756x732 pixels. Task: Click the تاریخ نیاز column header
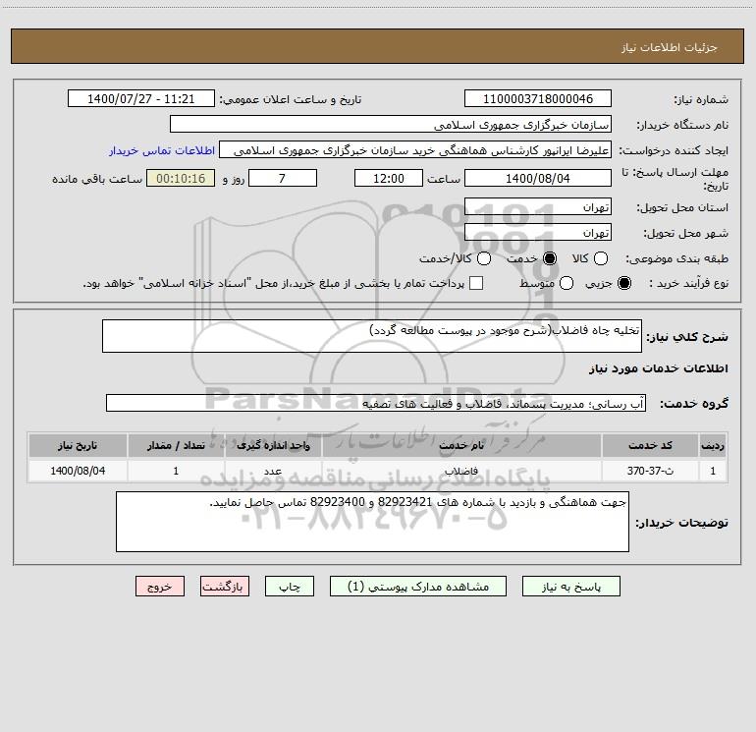78,445
